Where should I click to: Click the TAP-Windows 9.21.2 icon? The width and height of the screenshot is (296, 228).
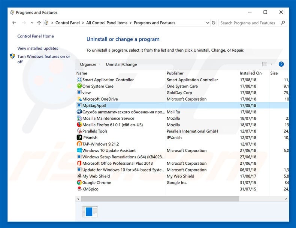pyautogui.click(x=79, y=144)
